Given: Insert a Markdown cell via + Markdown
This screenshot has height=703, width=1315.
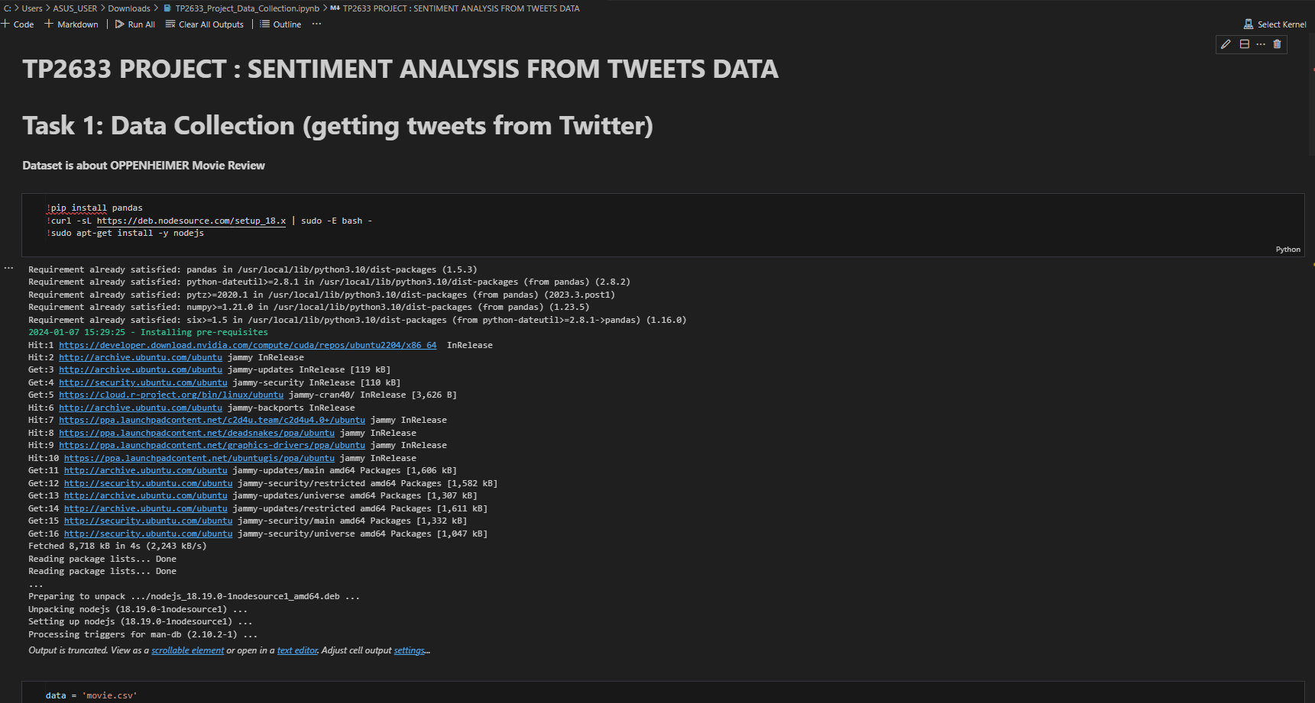Looking at the screenshot, I should pyautogui.click(x=71, y=24).
